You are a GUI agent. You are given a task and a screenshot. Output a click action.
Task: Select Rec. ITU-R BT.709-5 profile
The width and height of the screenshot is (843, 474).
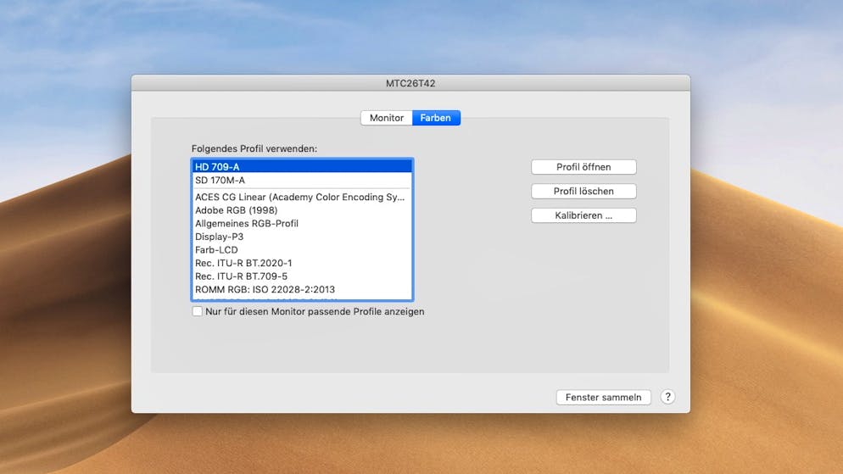pyautogui.click(x=302, y=276)
